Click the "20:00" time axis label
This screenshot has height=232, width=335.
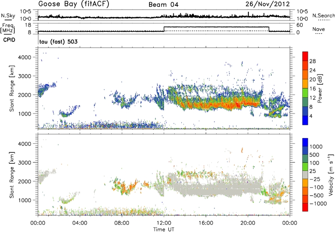point(248,223)
